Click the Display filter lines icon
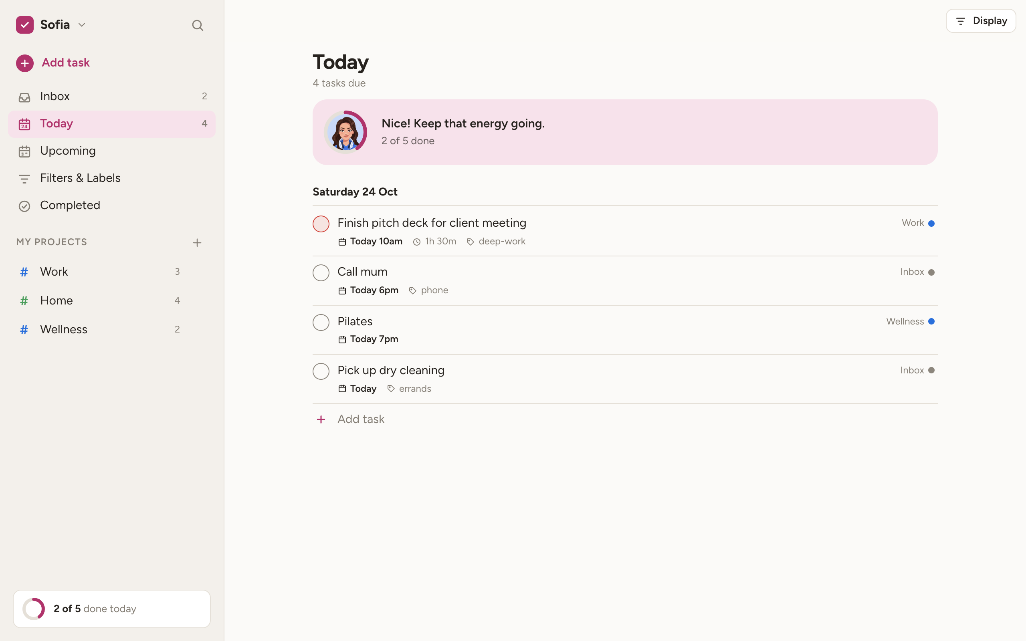The height and width of the screenshot is (641, 1026). (961, 21)
